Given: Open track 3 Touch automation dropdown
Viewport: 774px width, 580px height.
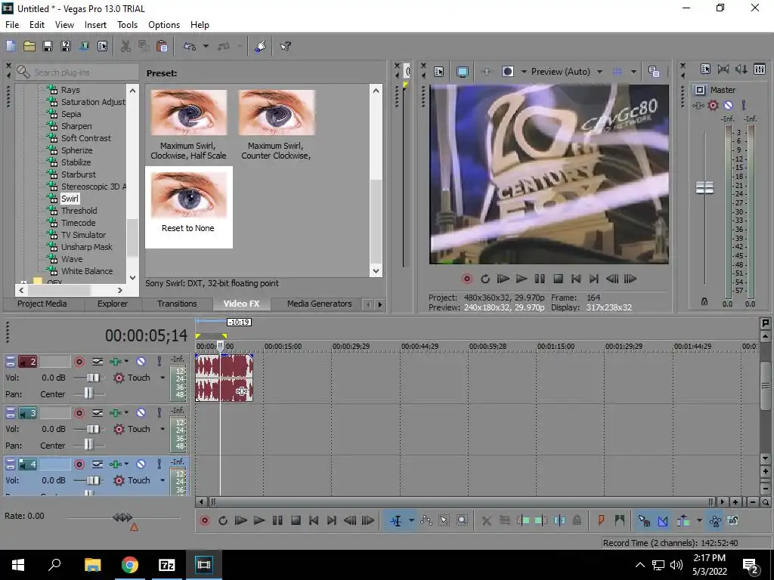Looking at the screenshot, I should pos(163,429).
